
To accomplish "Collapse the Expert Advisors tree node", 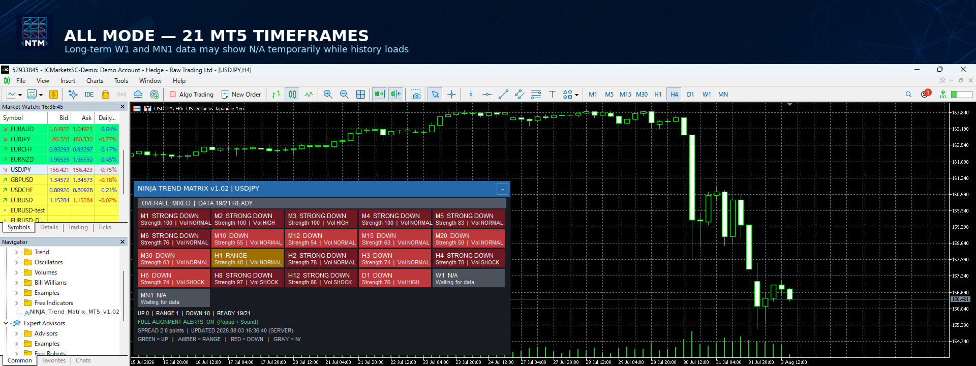I will tap(6, 323).
